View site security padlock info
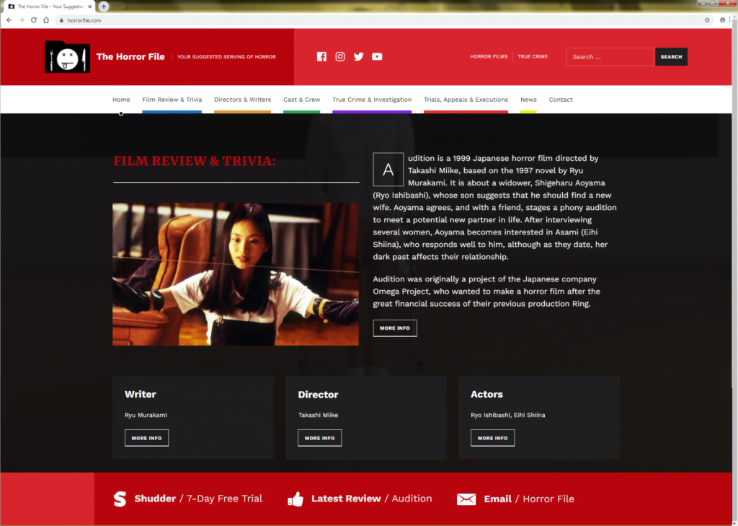Viewport: 738px width, 526px height. [61, 20]
